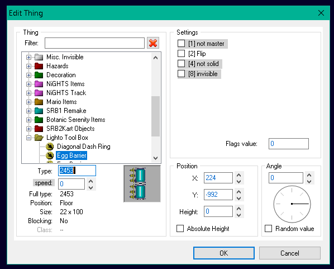Click the Egg Barrier sprite preview image

pos(142,183)
